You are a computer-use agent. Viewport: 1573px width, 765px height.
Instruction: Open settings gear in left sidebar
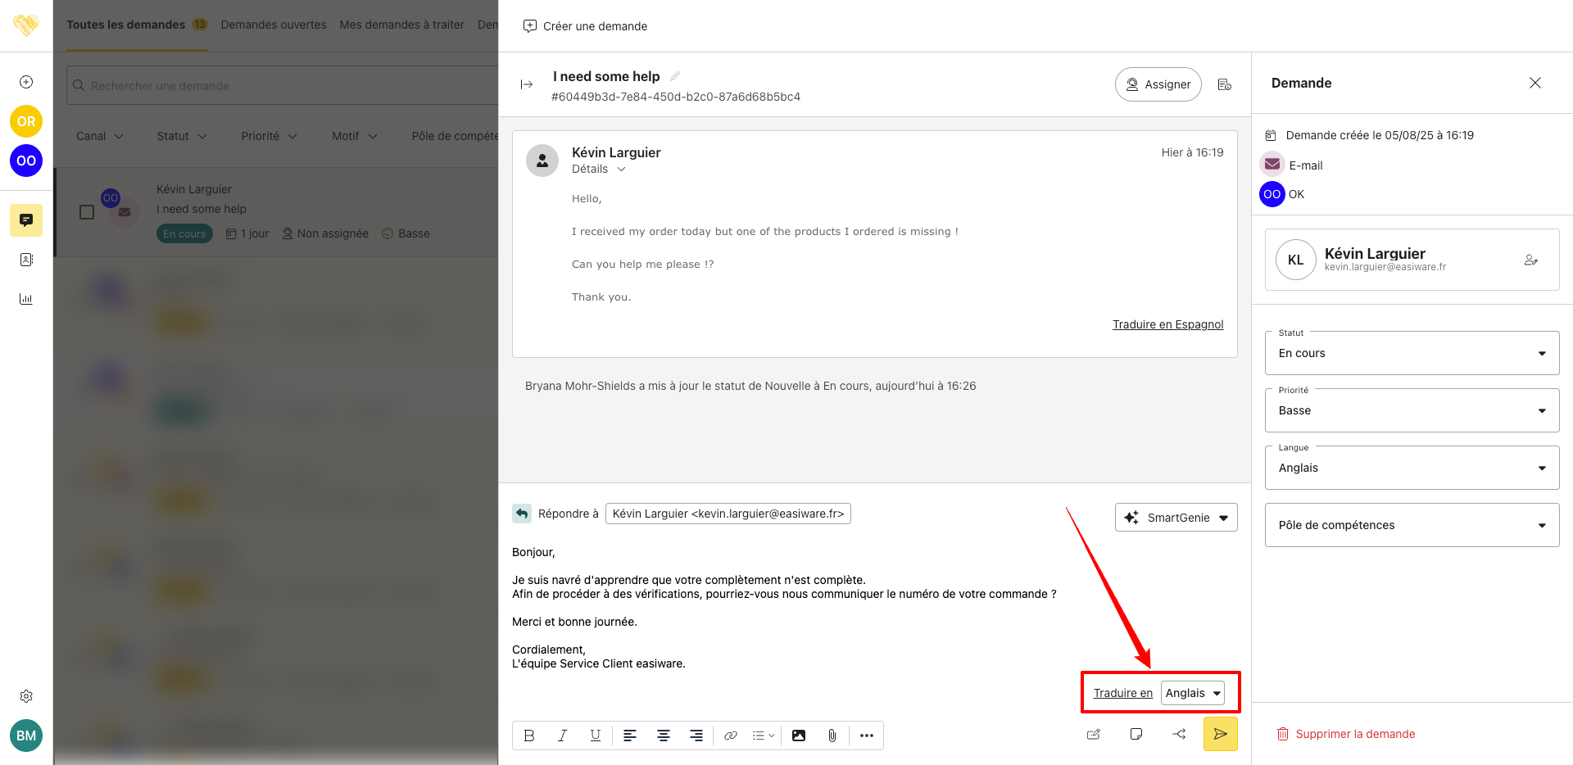26,696
